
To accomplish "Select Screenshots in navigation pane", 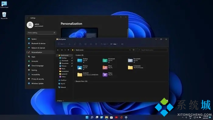I will coord(65,71).
